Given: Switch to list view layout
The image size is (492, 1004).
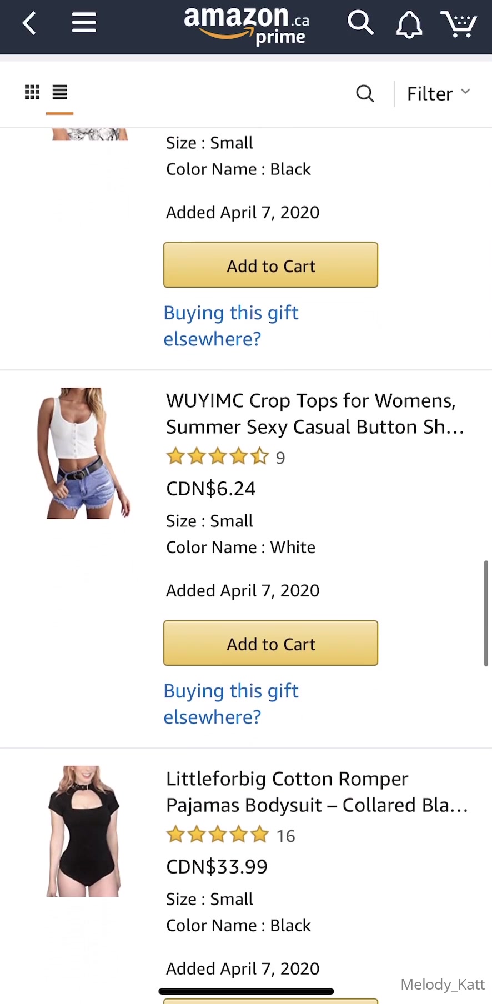Looking at the screenshot, I should [60, 92].
